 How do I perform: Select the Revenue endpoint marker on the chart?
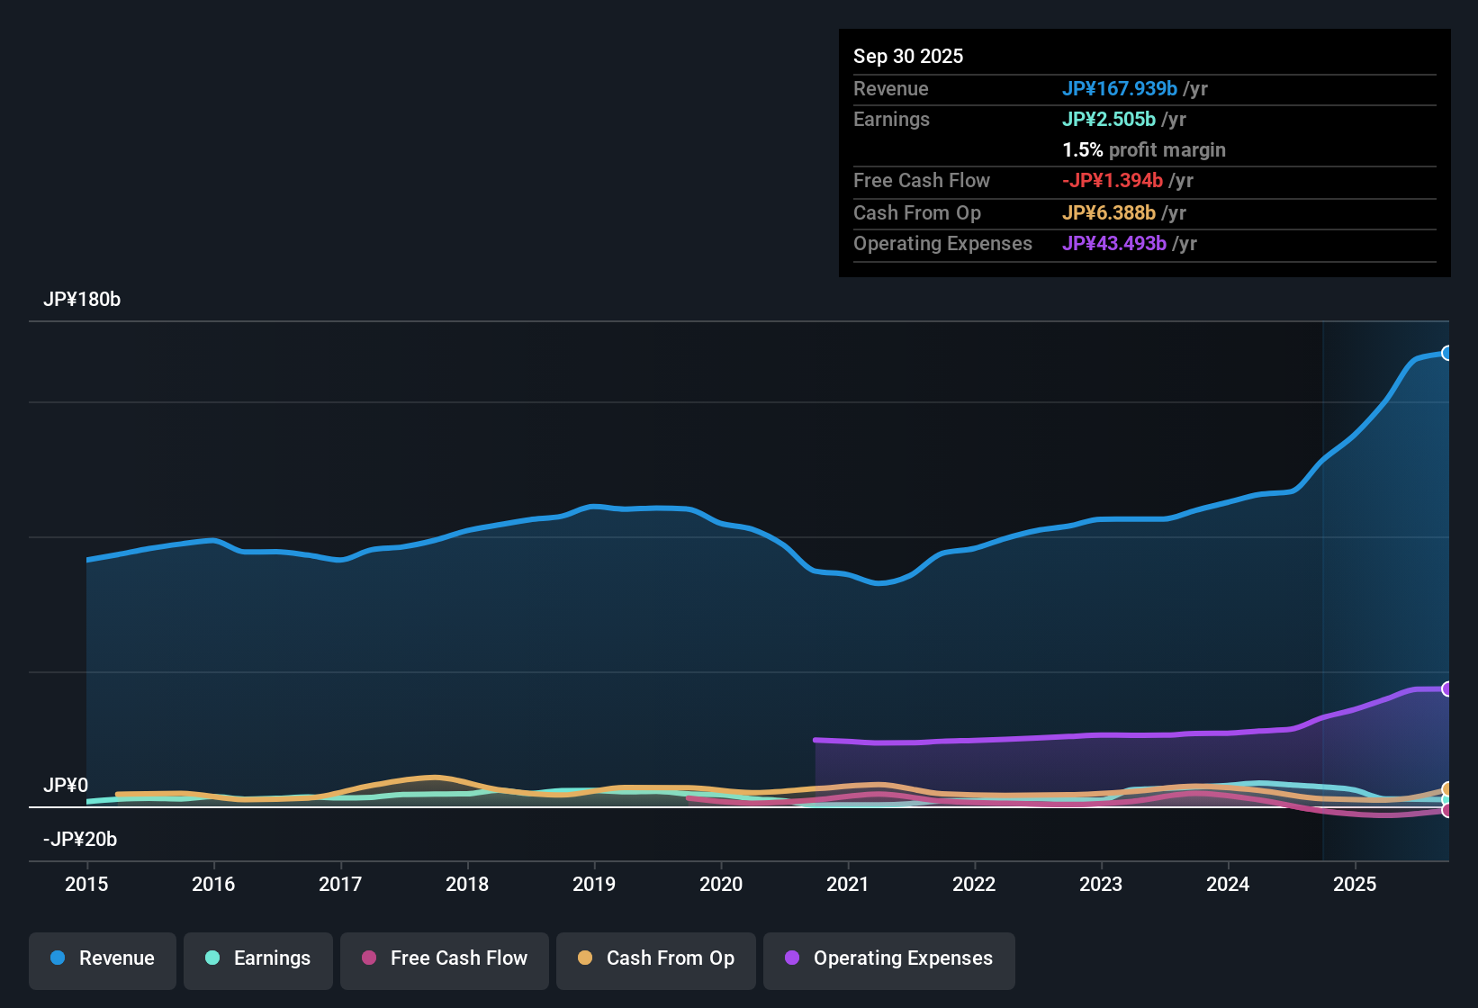click(x=1447, y=354)
